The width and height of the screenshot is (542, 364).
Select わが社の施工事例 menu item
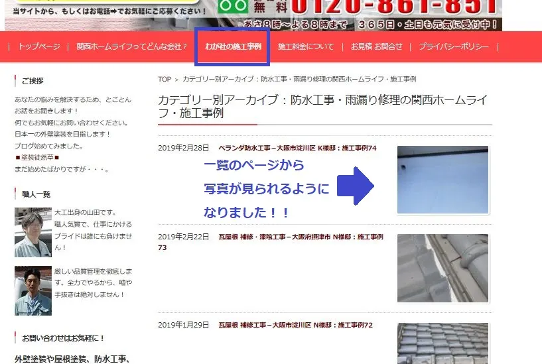pos(233,46)
